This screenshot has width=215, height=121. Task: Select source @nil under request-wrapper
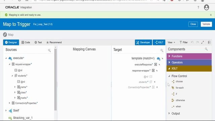[x=18, y=70]
